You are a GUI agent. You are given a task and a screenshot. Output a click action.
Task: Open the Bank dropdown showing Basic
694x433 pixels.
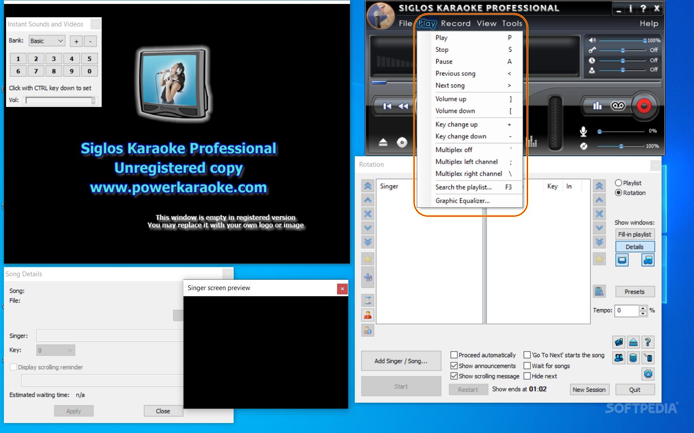coord(47,41)
